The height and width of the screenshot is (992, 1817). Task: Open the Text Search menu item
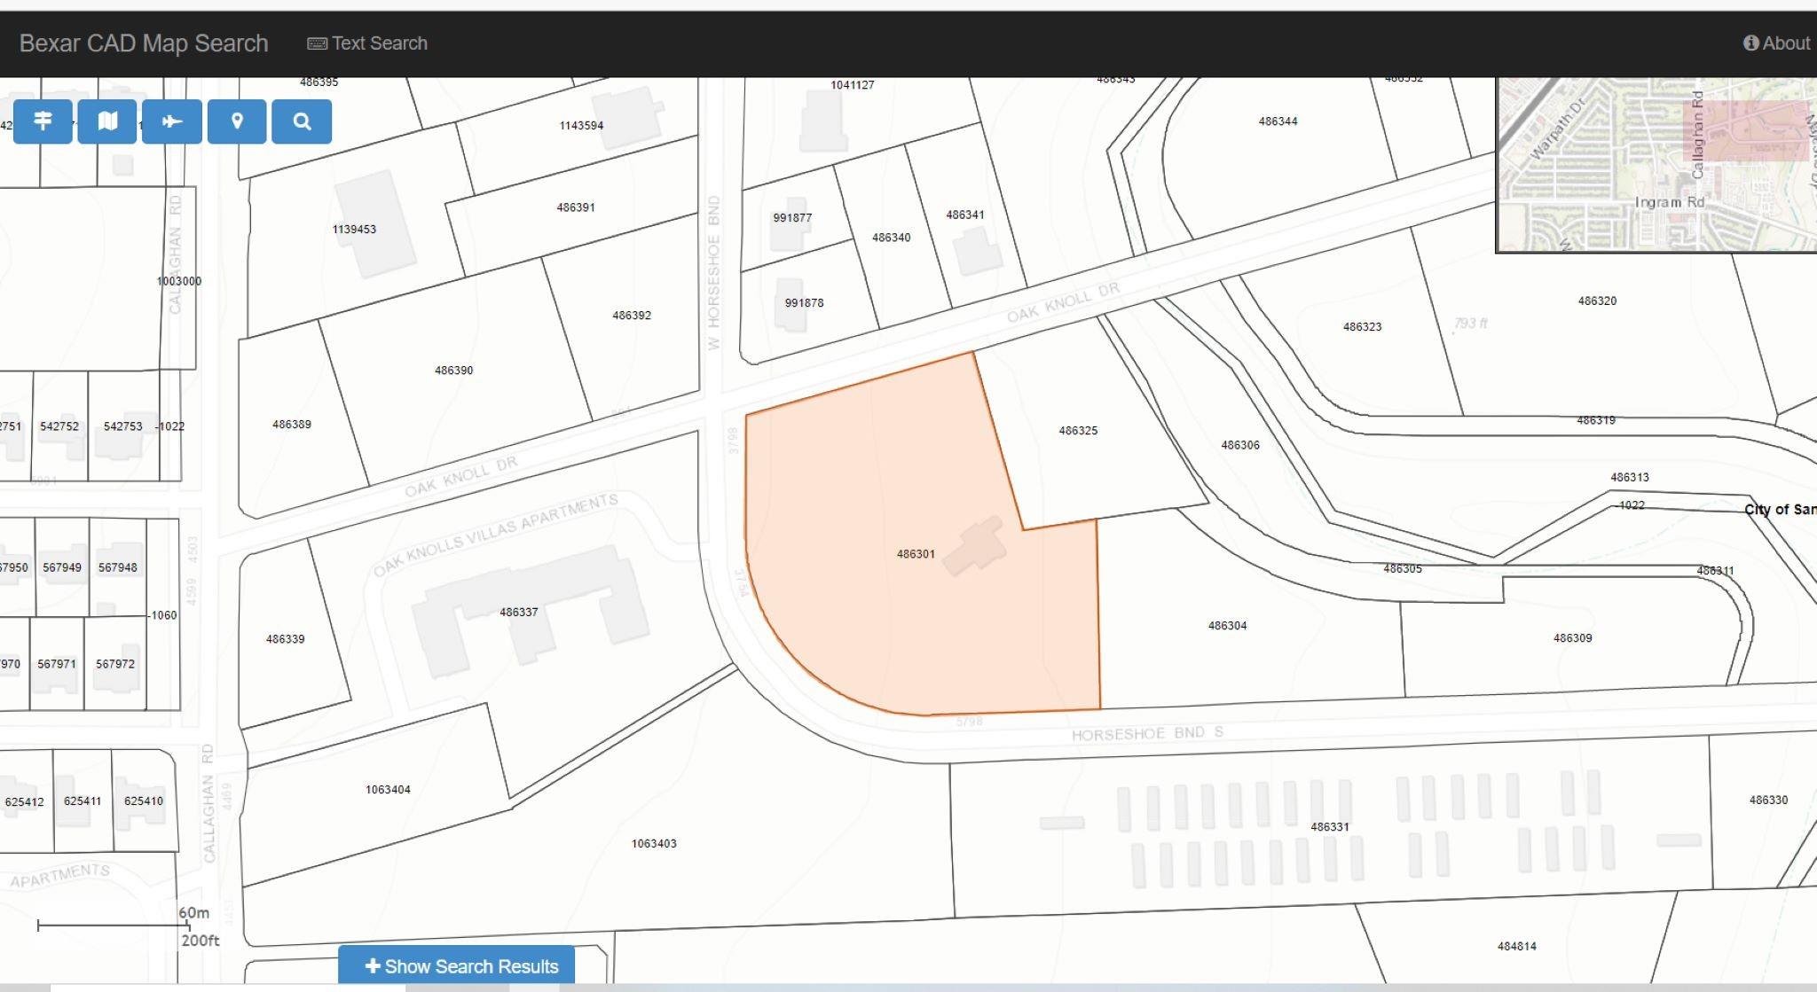point(379,43)
